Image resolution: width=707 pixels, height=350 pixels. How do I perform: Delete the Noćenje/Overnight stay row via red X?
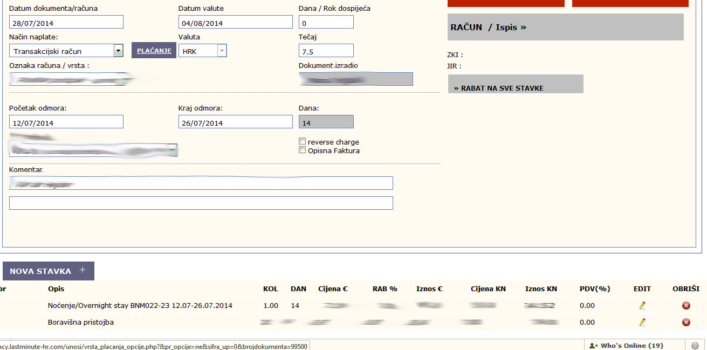686,305
